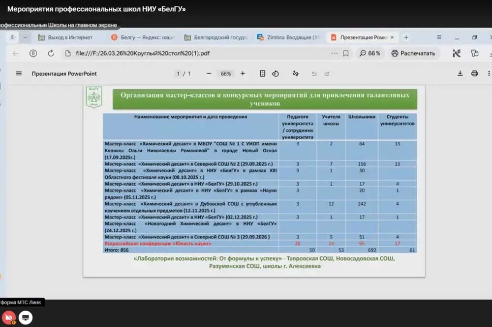Toggle screen sharing button
The image size is (492, 327).
26,318
